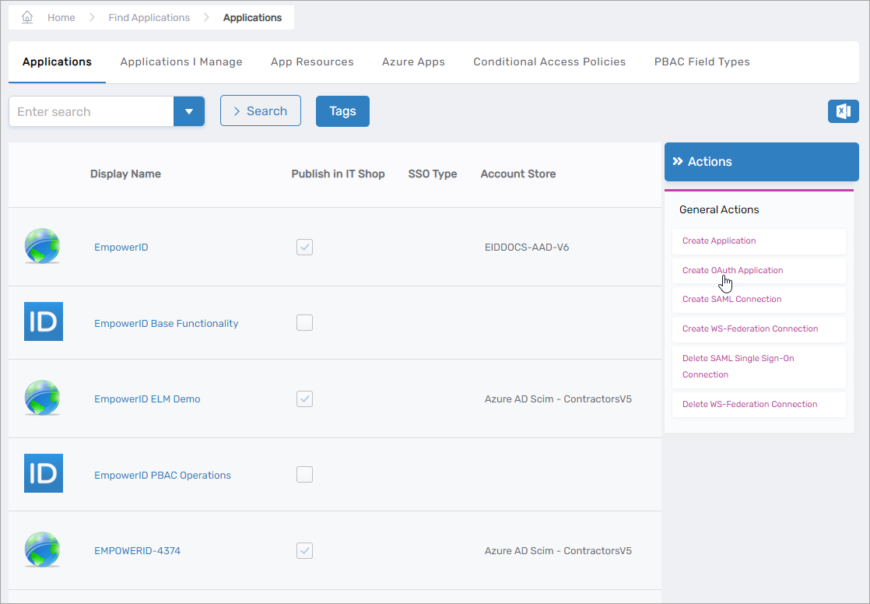Toggle Publish in IT Shop for EmpowerID
Screen dimensions: 870x604
pos(304,248)
